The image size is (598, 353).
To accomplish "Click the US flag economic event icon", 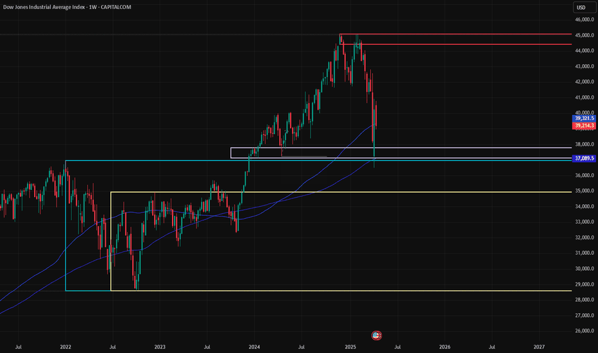I will point(377,336).
